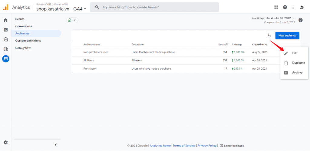The image size is (310, 151).
Task: Click the Aug 27, 2021 created date
Action: coord(259,52)
